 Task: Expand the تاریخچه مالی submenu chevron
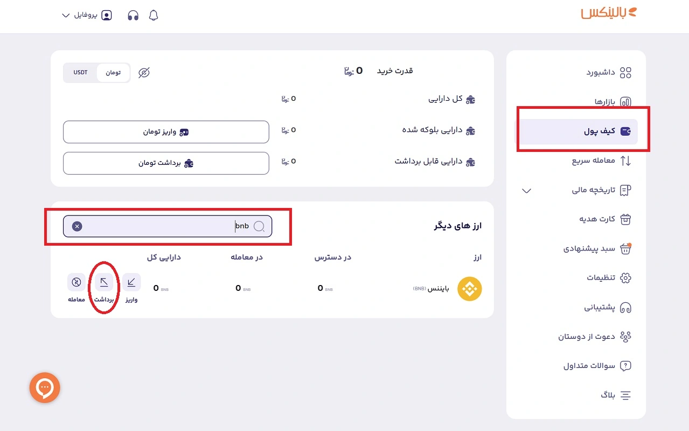coord(527,191)
